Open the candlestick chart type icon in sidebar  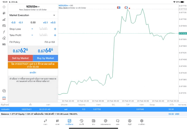pos(4,13)
